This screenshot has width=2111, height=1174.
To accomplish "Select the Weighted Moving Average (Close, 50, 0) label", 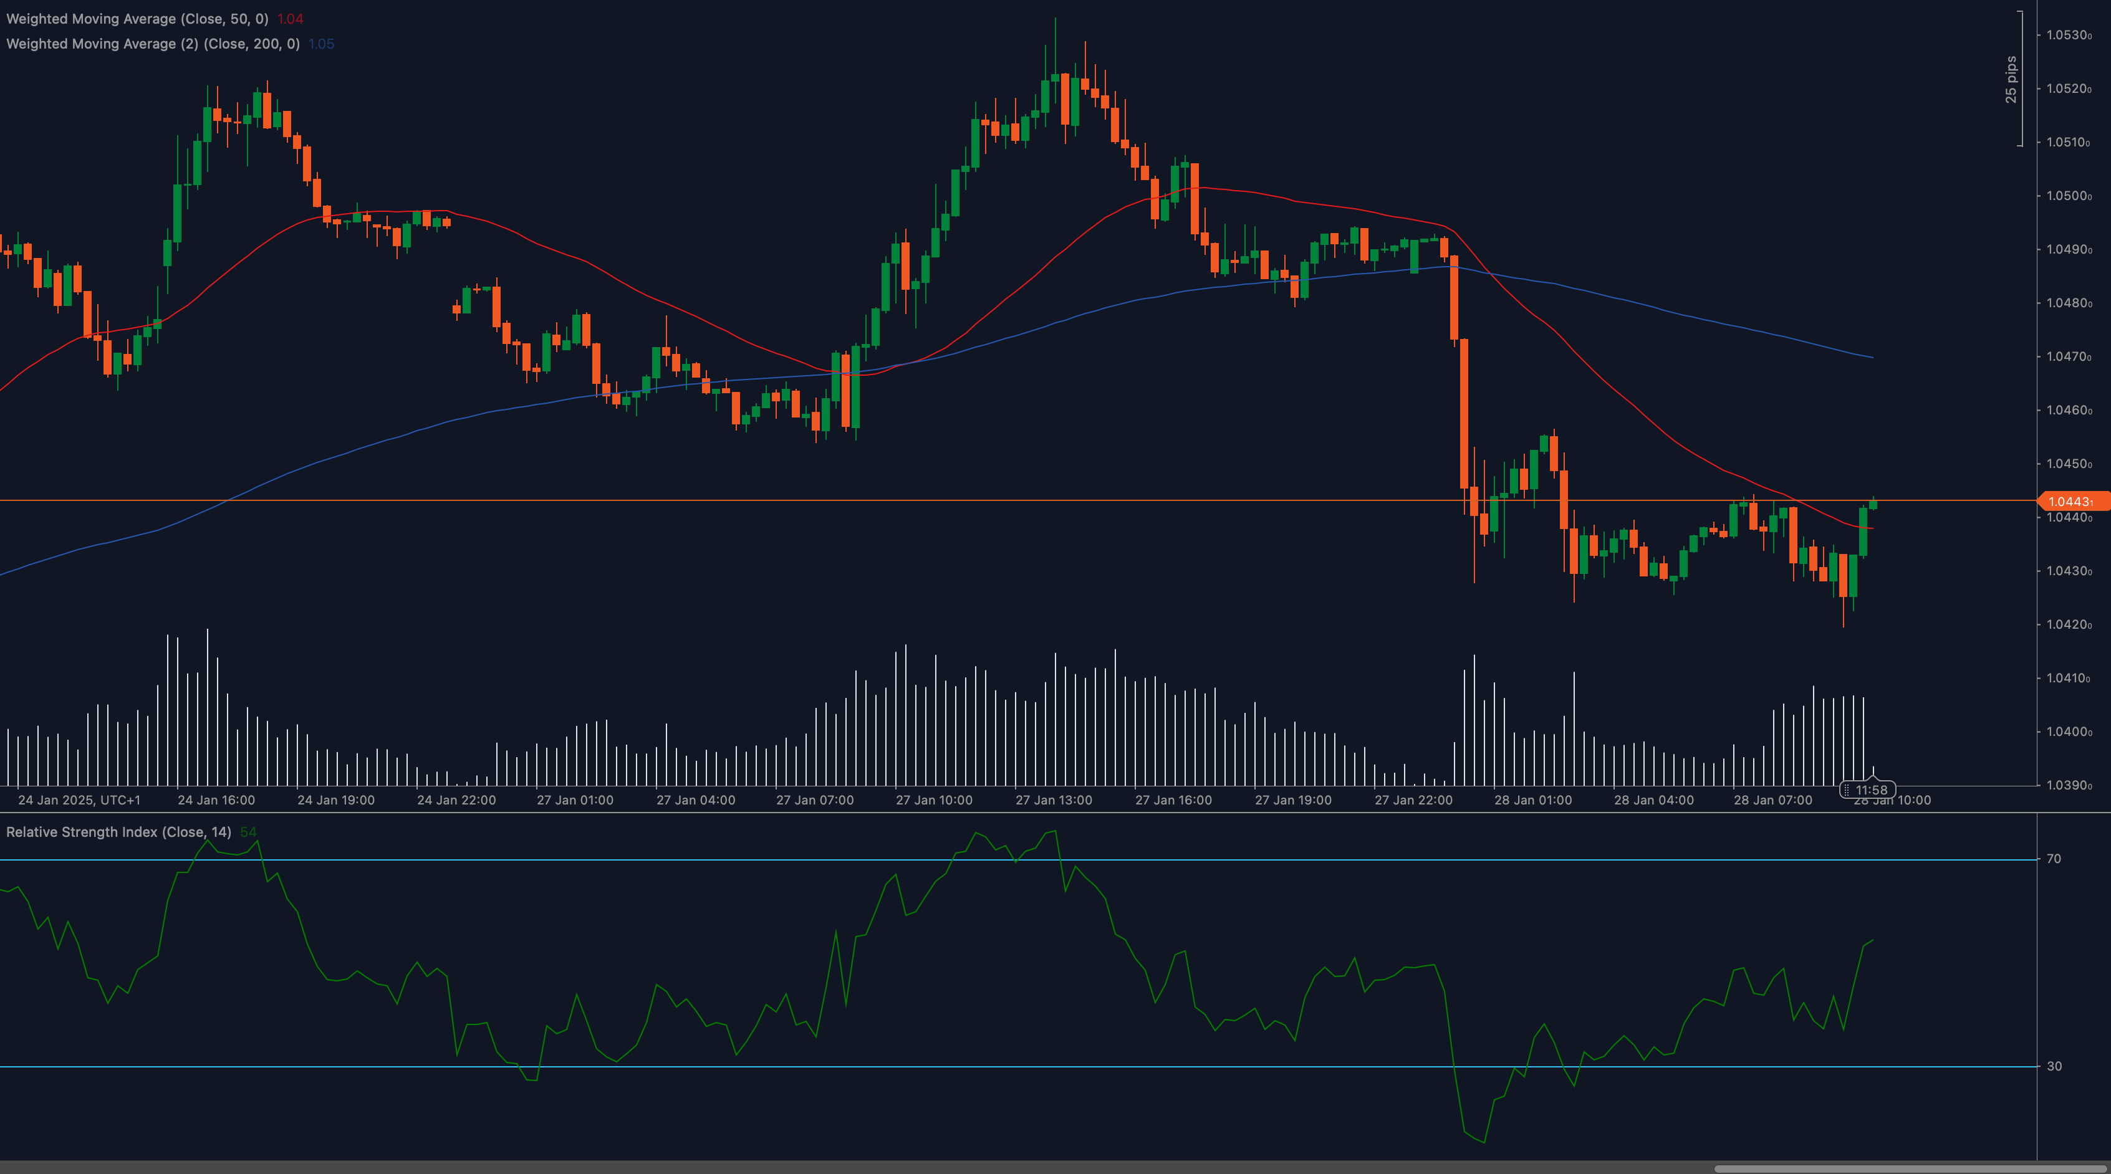I will point(138,19).
